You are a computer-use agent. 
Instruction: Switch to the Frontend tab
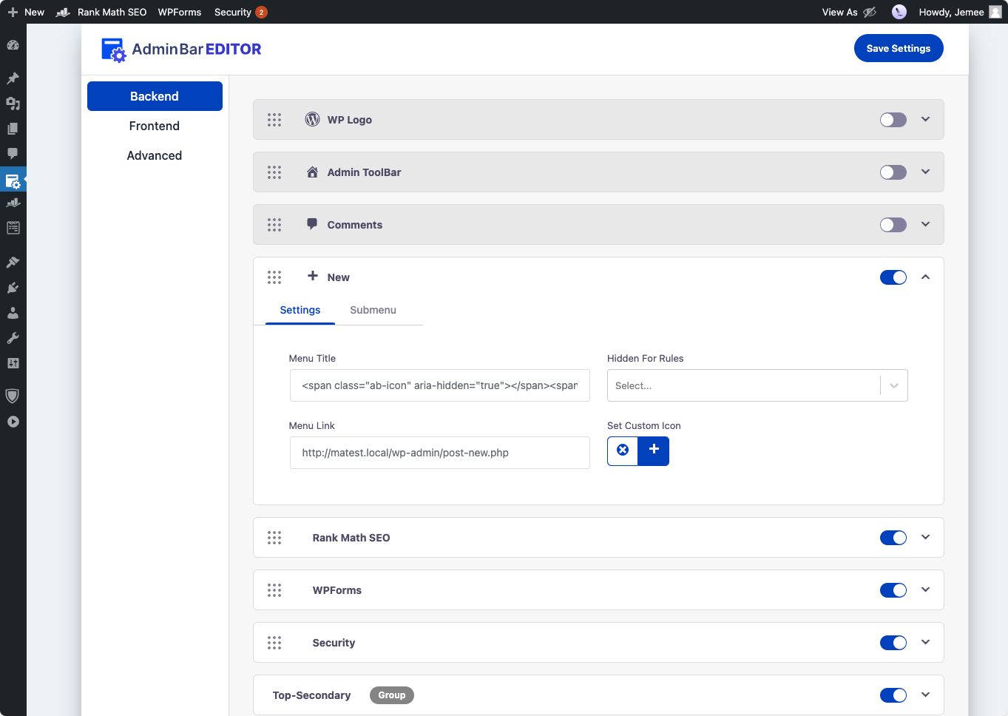point(155,126)
